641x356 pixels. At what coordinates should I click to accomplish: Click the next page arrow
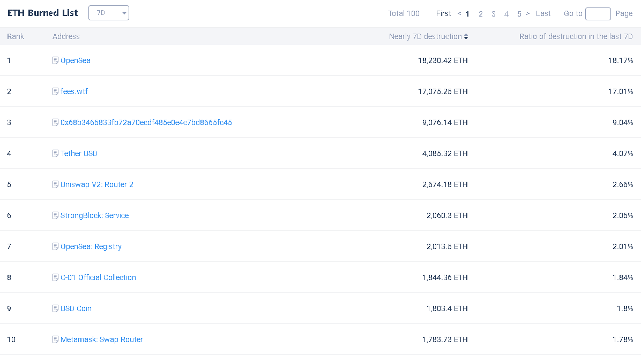pos(528,13)
